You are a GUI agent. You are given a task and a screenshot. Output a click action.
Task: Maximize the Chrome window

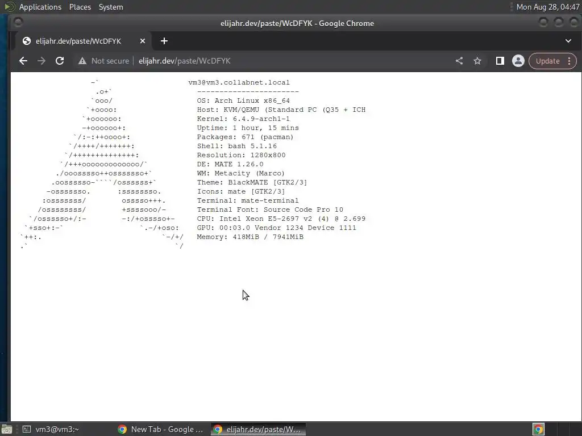click(x=559, y=23)
